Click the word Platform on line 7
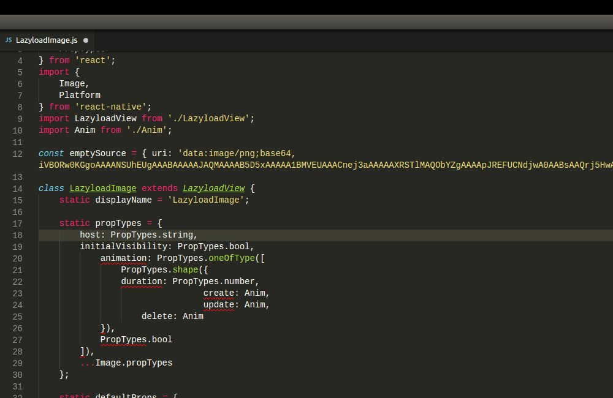The width and height of the screenshot is (613, 398). coord(80,96)
